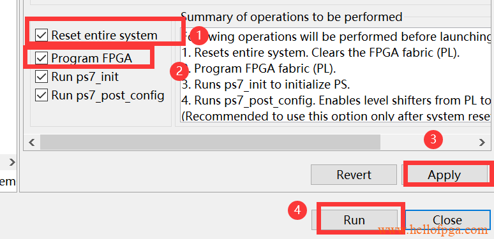Click the red circle numbered 4

(297, 210)
